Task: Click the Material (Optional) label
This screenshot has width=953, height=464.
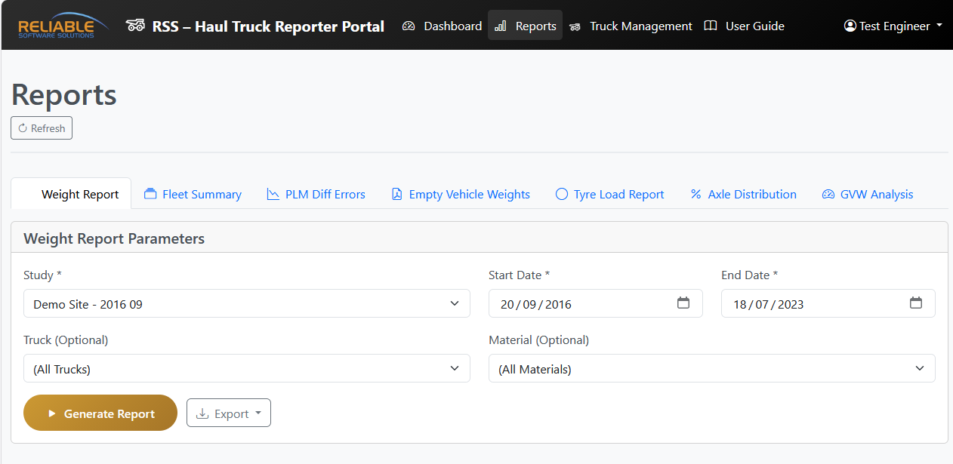Action: (538, 340)
